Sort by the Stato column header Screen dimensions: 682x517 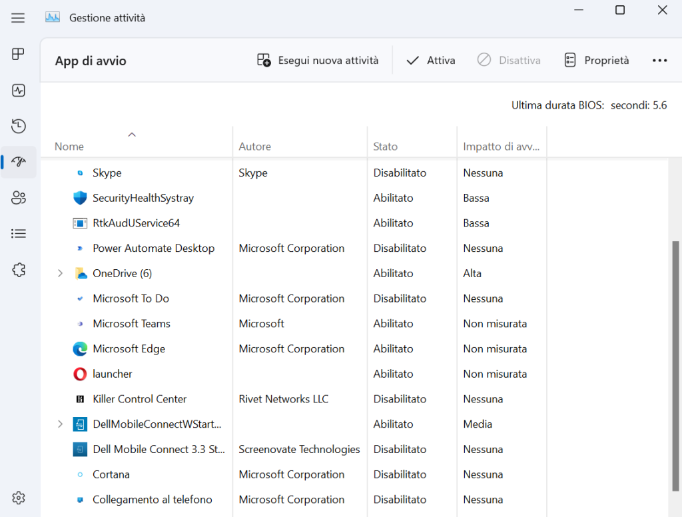[x=386, y=147]
